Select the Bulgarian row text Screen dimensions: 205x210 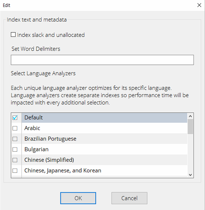(36, 149)
